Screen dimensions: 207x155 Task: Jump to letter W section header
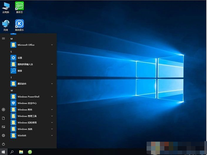tap(12, 90)
